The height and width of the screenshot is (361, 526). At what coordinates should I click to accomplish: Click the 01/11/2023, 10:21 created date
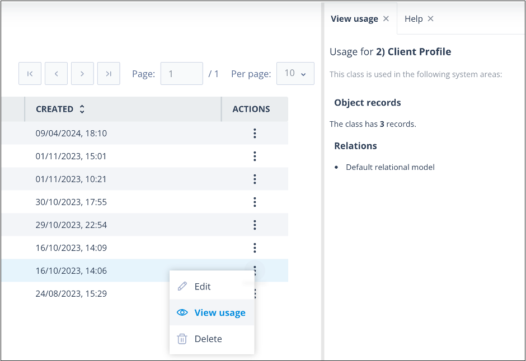click(71, 179)
